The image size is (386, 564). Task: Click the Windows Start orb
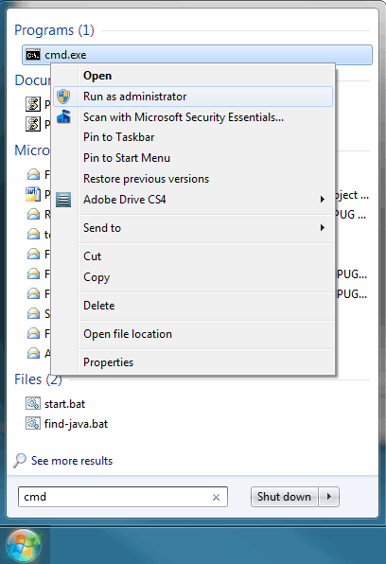(x=24, y=545)
